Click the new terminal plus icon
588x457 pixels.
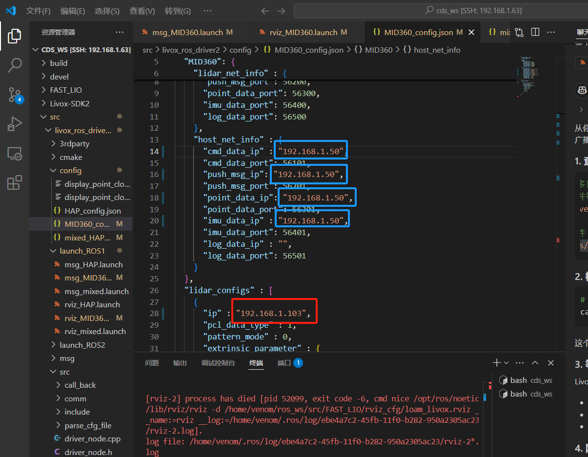(496, 363)
